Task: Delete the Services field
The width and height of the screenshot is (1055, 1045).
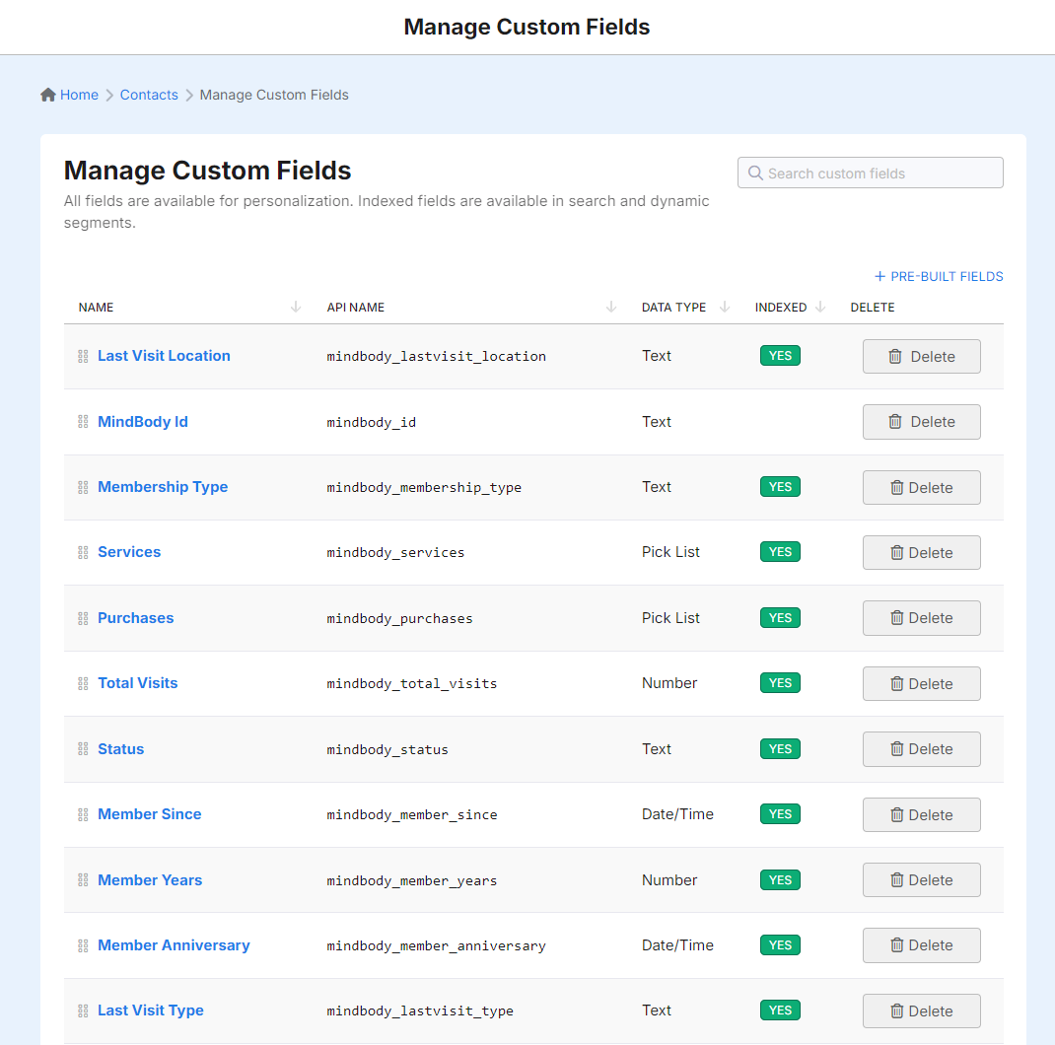Action: pos(921,552)
